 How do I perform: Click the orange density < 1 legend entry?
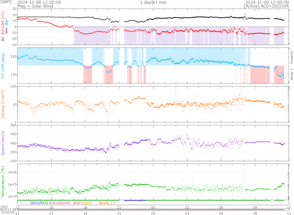coord(107,203)
